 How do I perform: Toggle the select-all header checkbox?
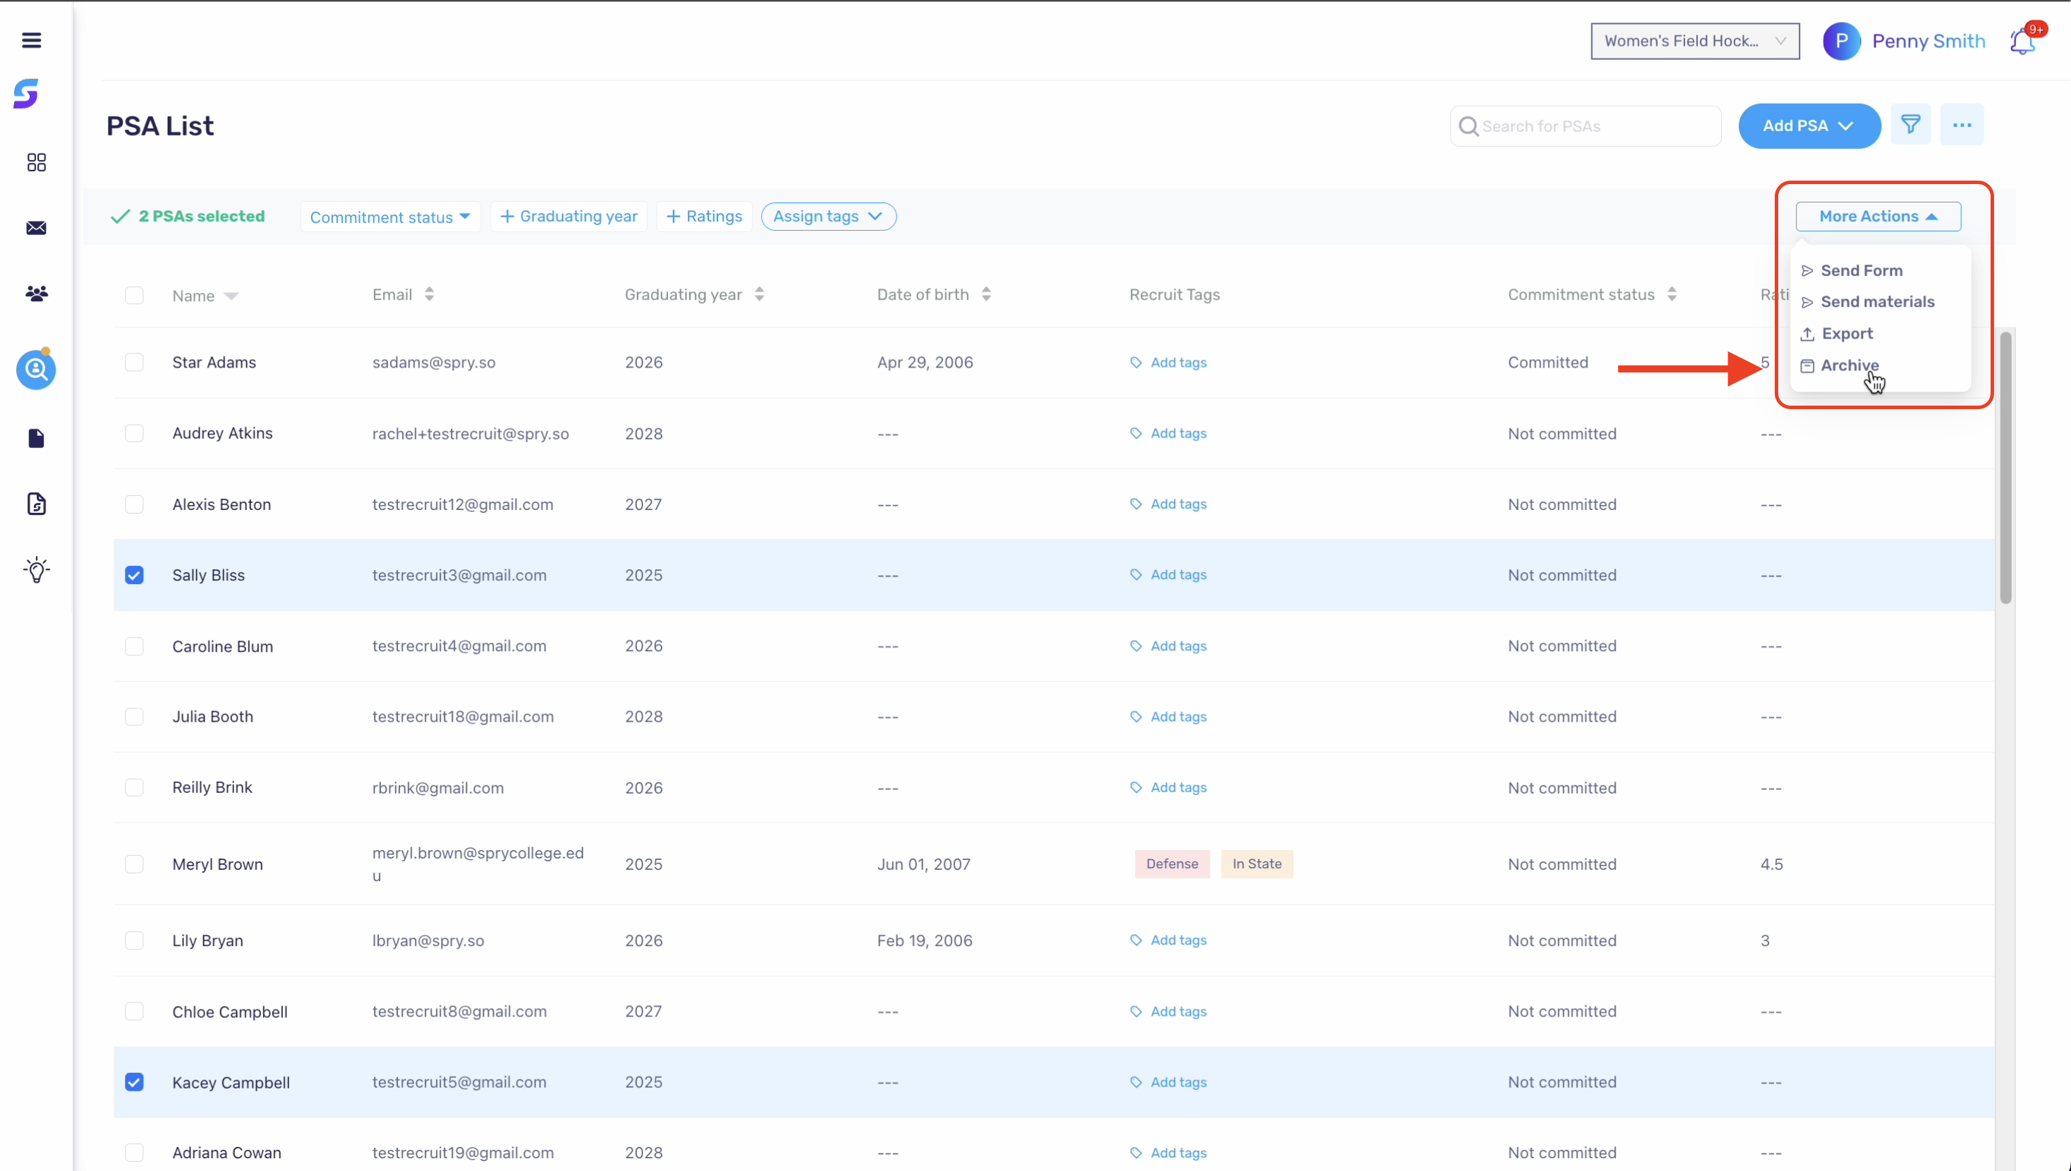[134, 295]
